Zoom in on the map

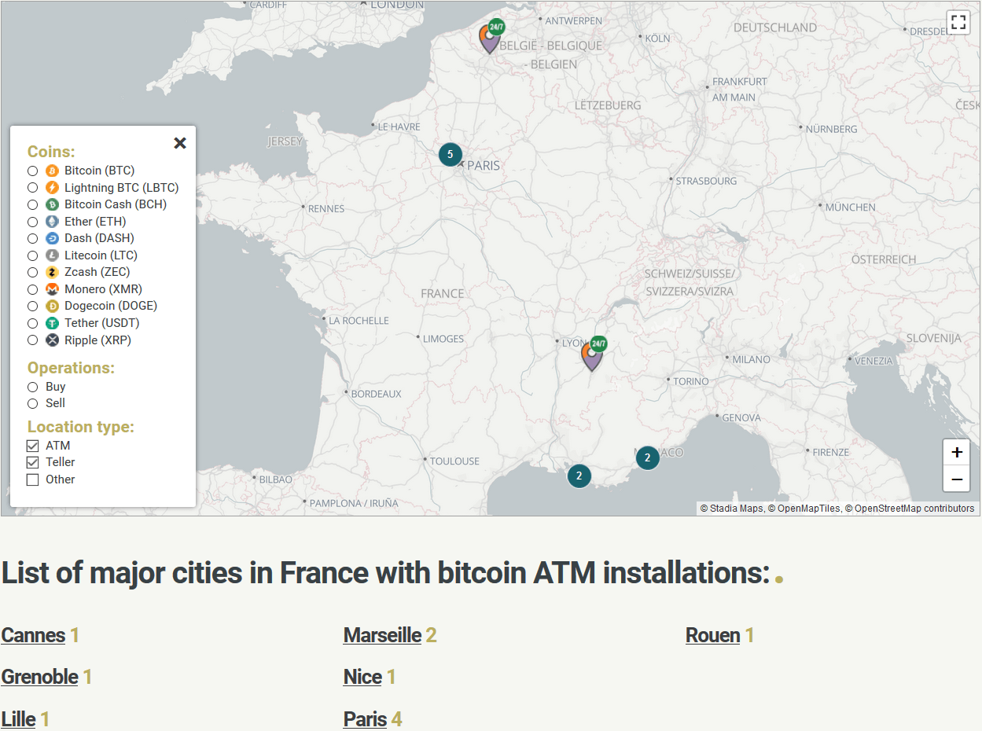pyautogui.click(x=956, y=453)
